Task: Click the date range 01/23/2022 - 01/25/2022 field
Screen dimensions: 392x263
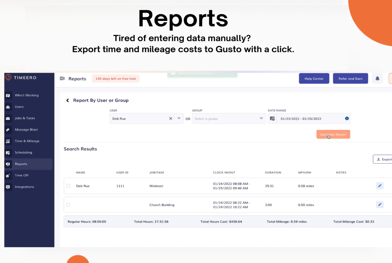Action: (x=309, y=119)
